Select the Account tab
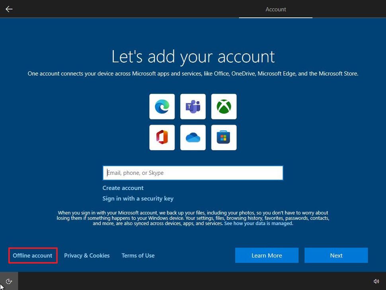 [275, 9]
